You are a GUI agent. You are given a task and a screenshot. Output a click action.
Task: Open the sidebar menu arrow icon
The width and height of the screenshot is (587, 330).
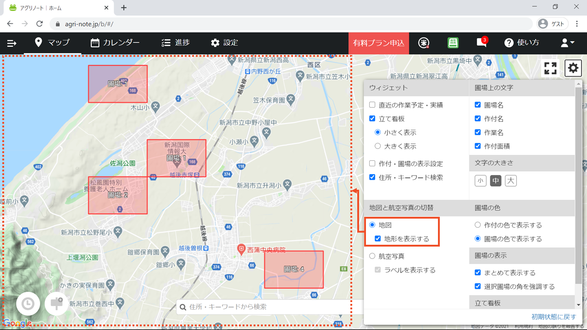(x=12, y=43)
